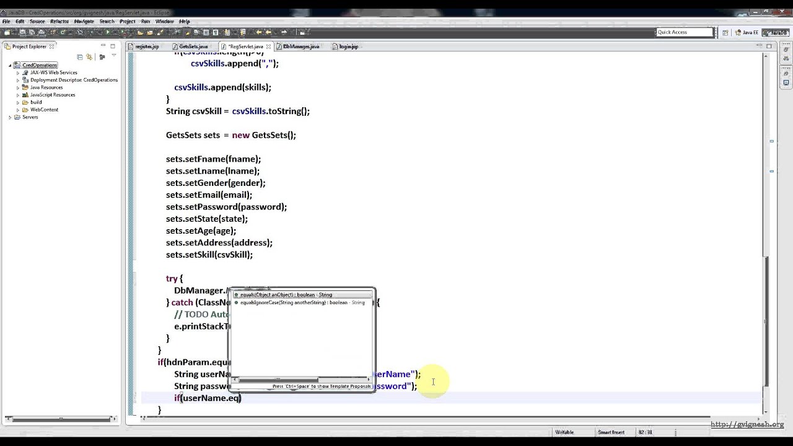The width and height of the screenshot is (793, 446).
Task: Click the Quick Access field
Action: coord(685,32)
